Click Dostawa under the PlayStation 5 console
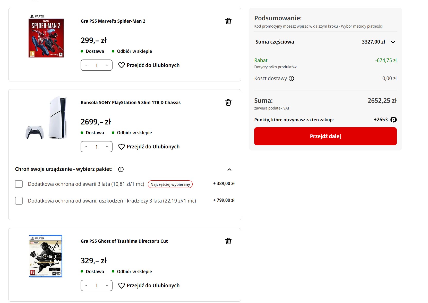The width and height of the screenshot is (428, 303). tap(95, 133)
